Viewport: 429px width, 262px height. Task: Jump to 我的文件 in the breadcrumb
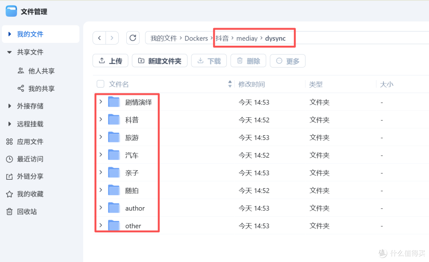[164, 38]
